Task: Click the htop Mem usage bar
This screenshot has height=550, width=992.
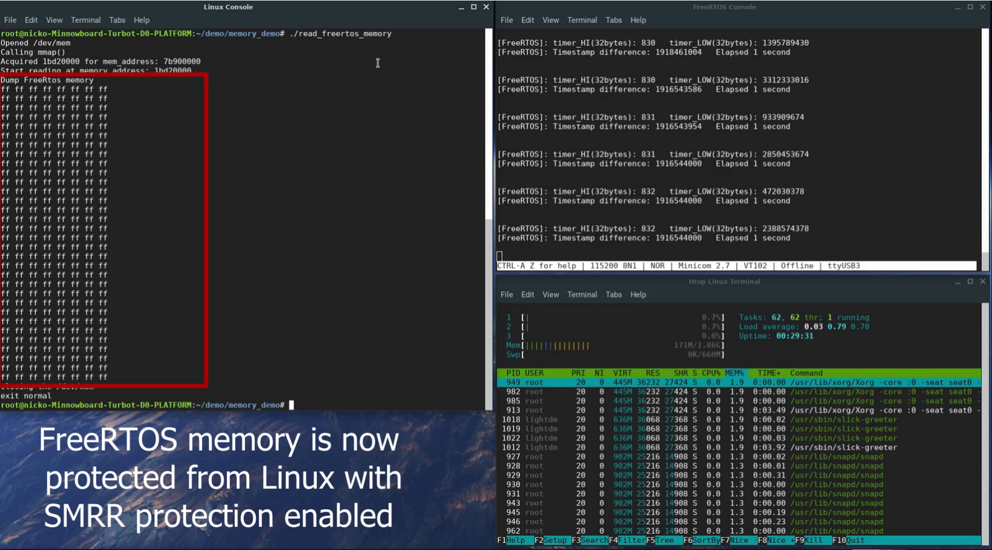Action: point(615,346)
